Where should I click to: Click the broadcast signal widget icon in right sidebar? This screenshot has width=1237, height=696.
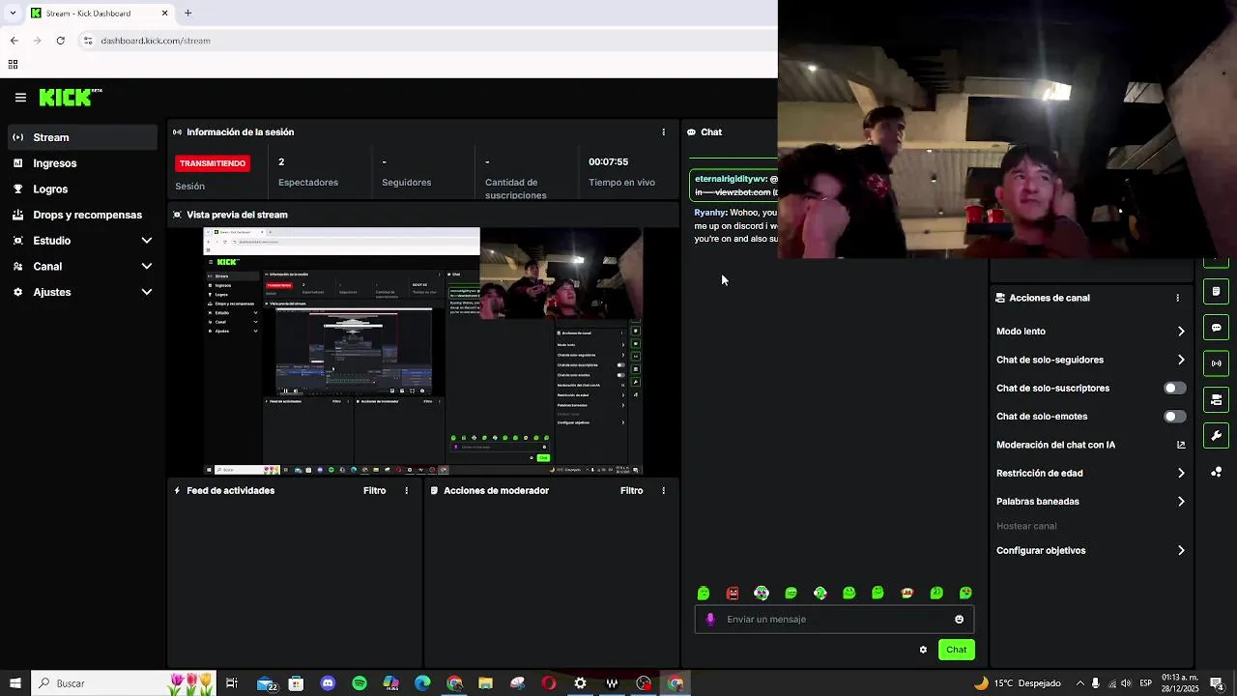coord(1216,363)
